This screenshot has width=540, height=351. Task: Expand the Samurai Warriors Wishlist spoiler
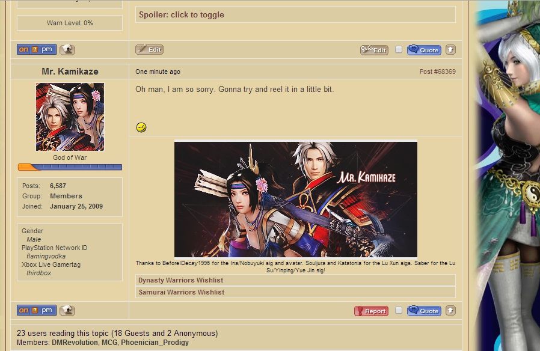(295, 292)
